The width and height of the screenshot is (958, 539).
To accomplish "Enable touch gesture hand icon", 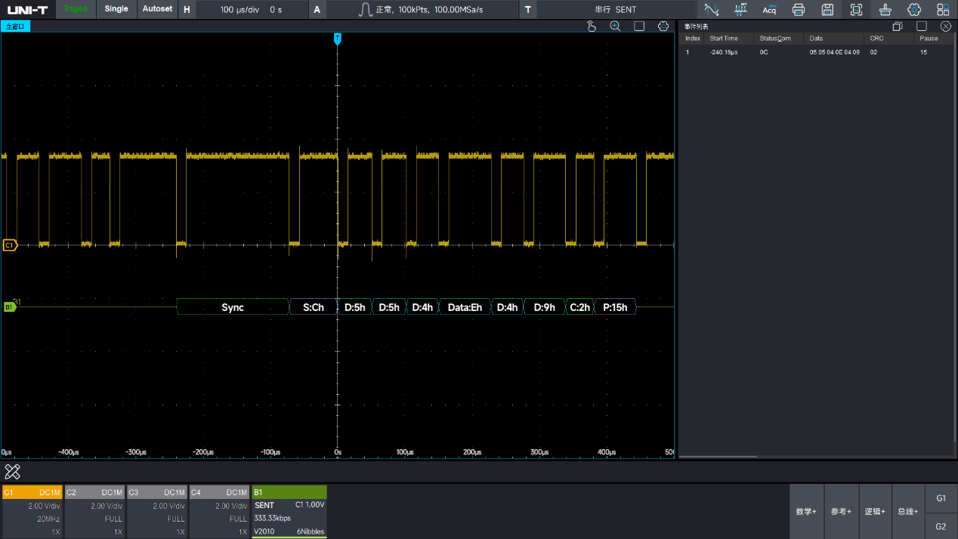I will 592,26.
